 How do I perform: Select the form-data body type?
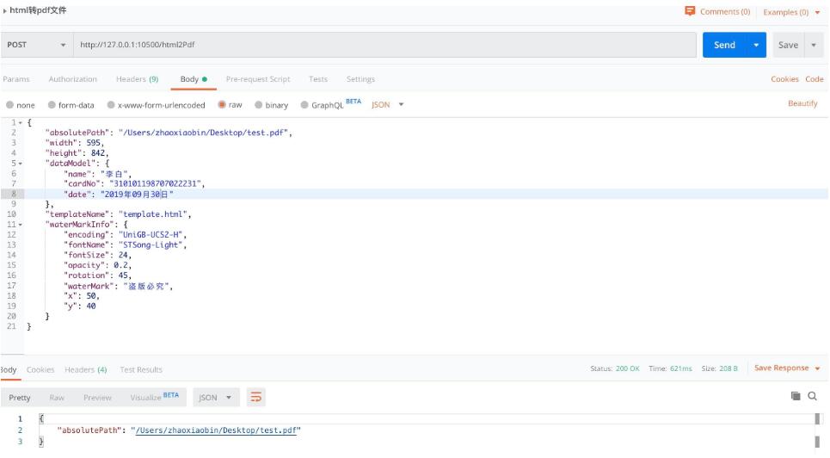[52, 105]
